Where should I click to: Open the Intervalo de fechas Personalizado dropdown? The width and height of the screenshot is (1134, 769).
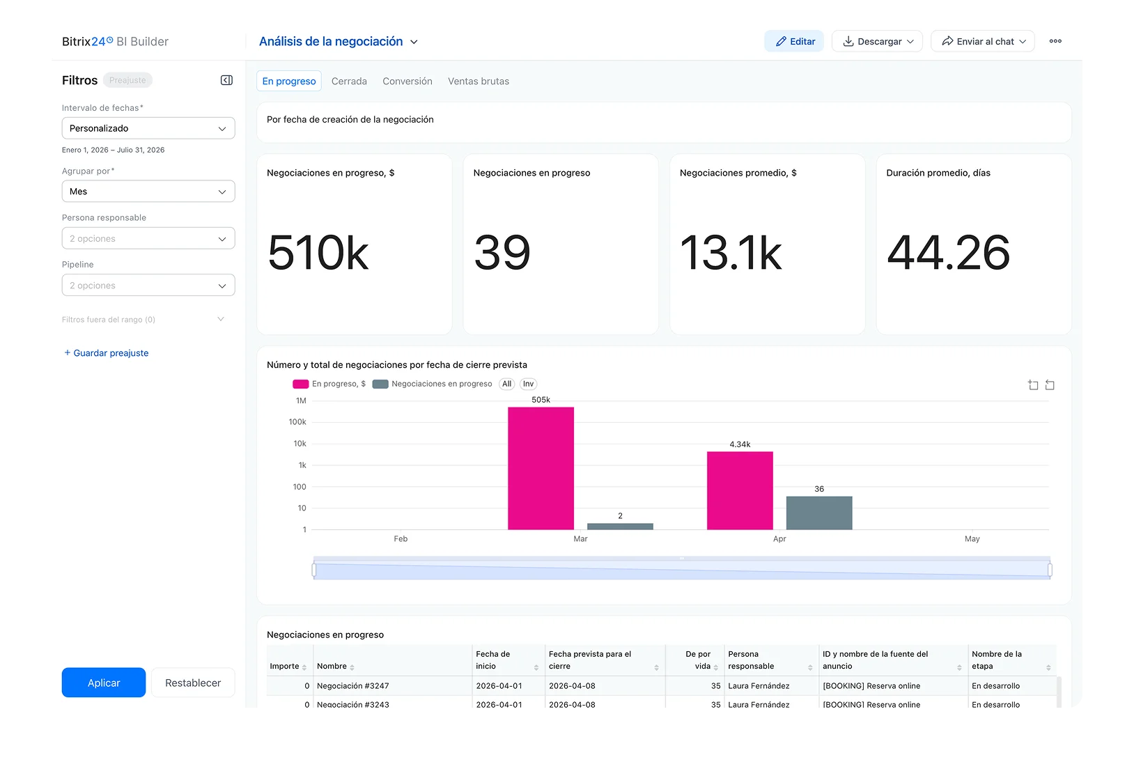pos(148,128)
